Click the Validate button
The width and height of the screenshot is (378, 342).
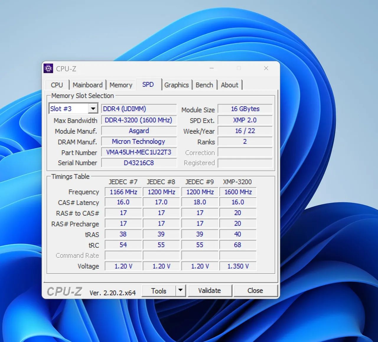pyautogui.click(x=210, y=291)
